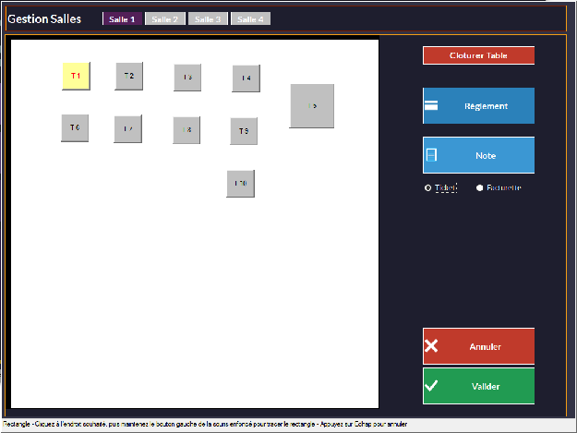
Task: Choose the Facturette radio option
Action: coord(480,187)
